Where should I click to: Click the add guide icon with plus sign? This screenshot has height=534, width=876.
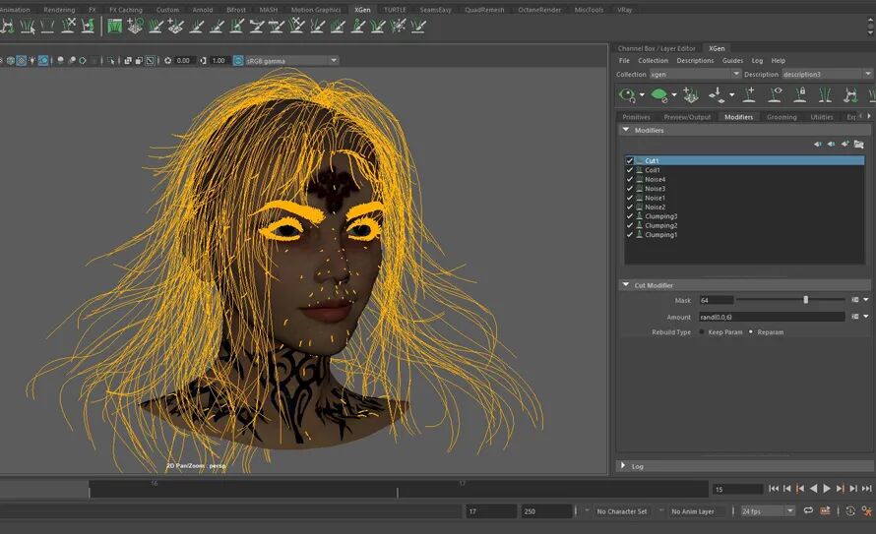(749, 94)
